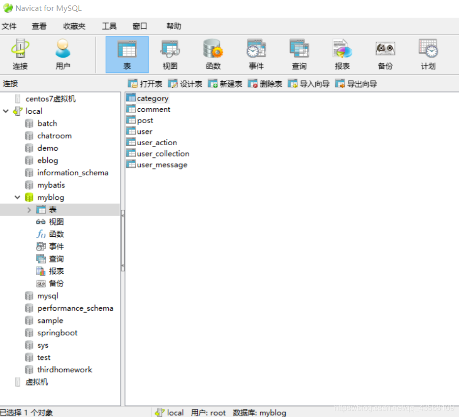Click '用户: root' in status bar
459x417 pixels.
tap(208, 413)
